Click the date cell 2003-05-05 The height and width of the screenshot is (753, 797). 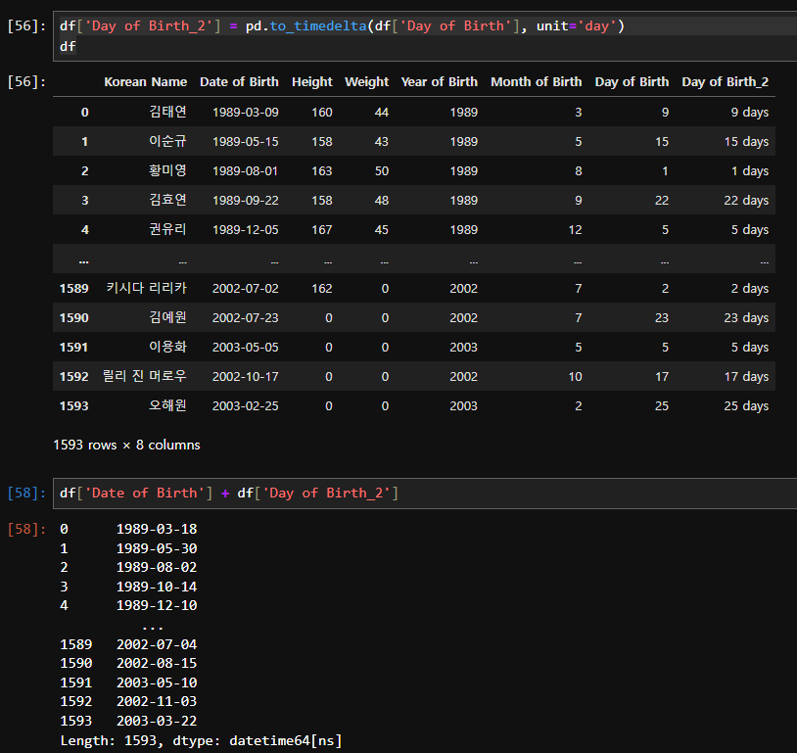click(246, 348)
